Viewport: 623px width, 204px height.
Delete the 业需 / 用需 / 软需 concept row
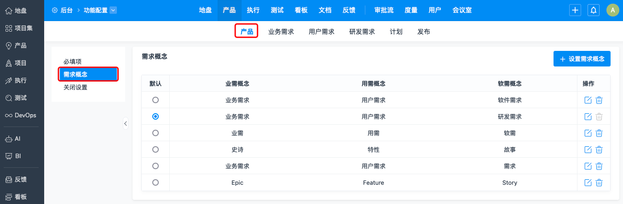coord(599,133)
